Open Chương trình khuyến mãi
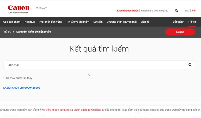 [122, 22]
